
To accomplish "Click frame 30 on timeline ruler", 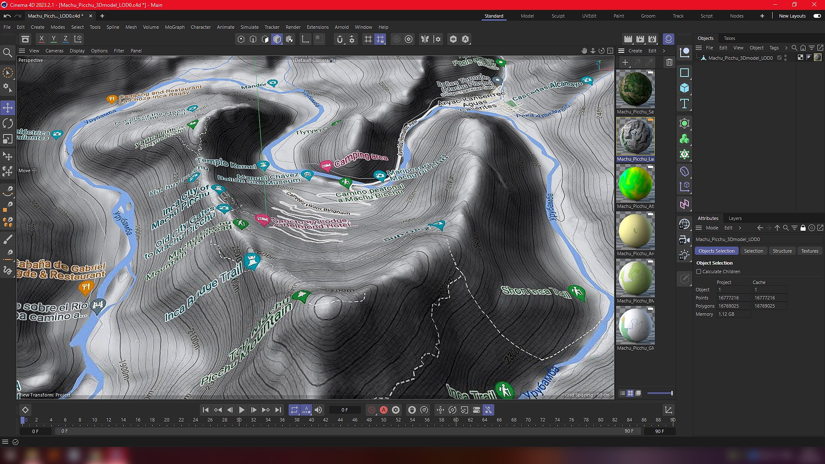I will pyautogui.click(x=239, y=420).
